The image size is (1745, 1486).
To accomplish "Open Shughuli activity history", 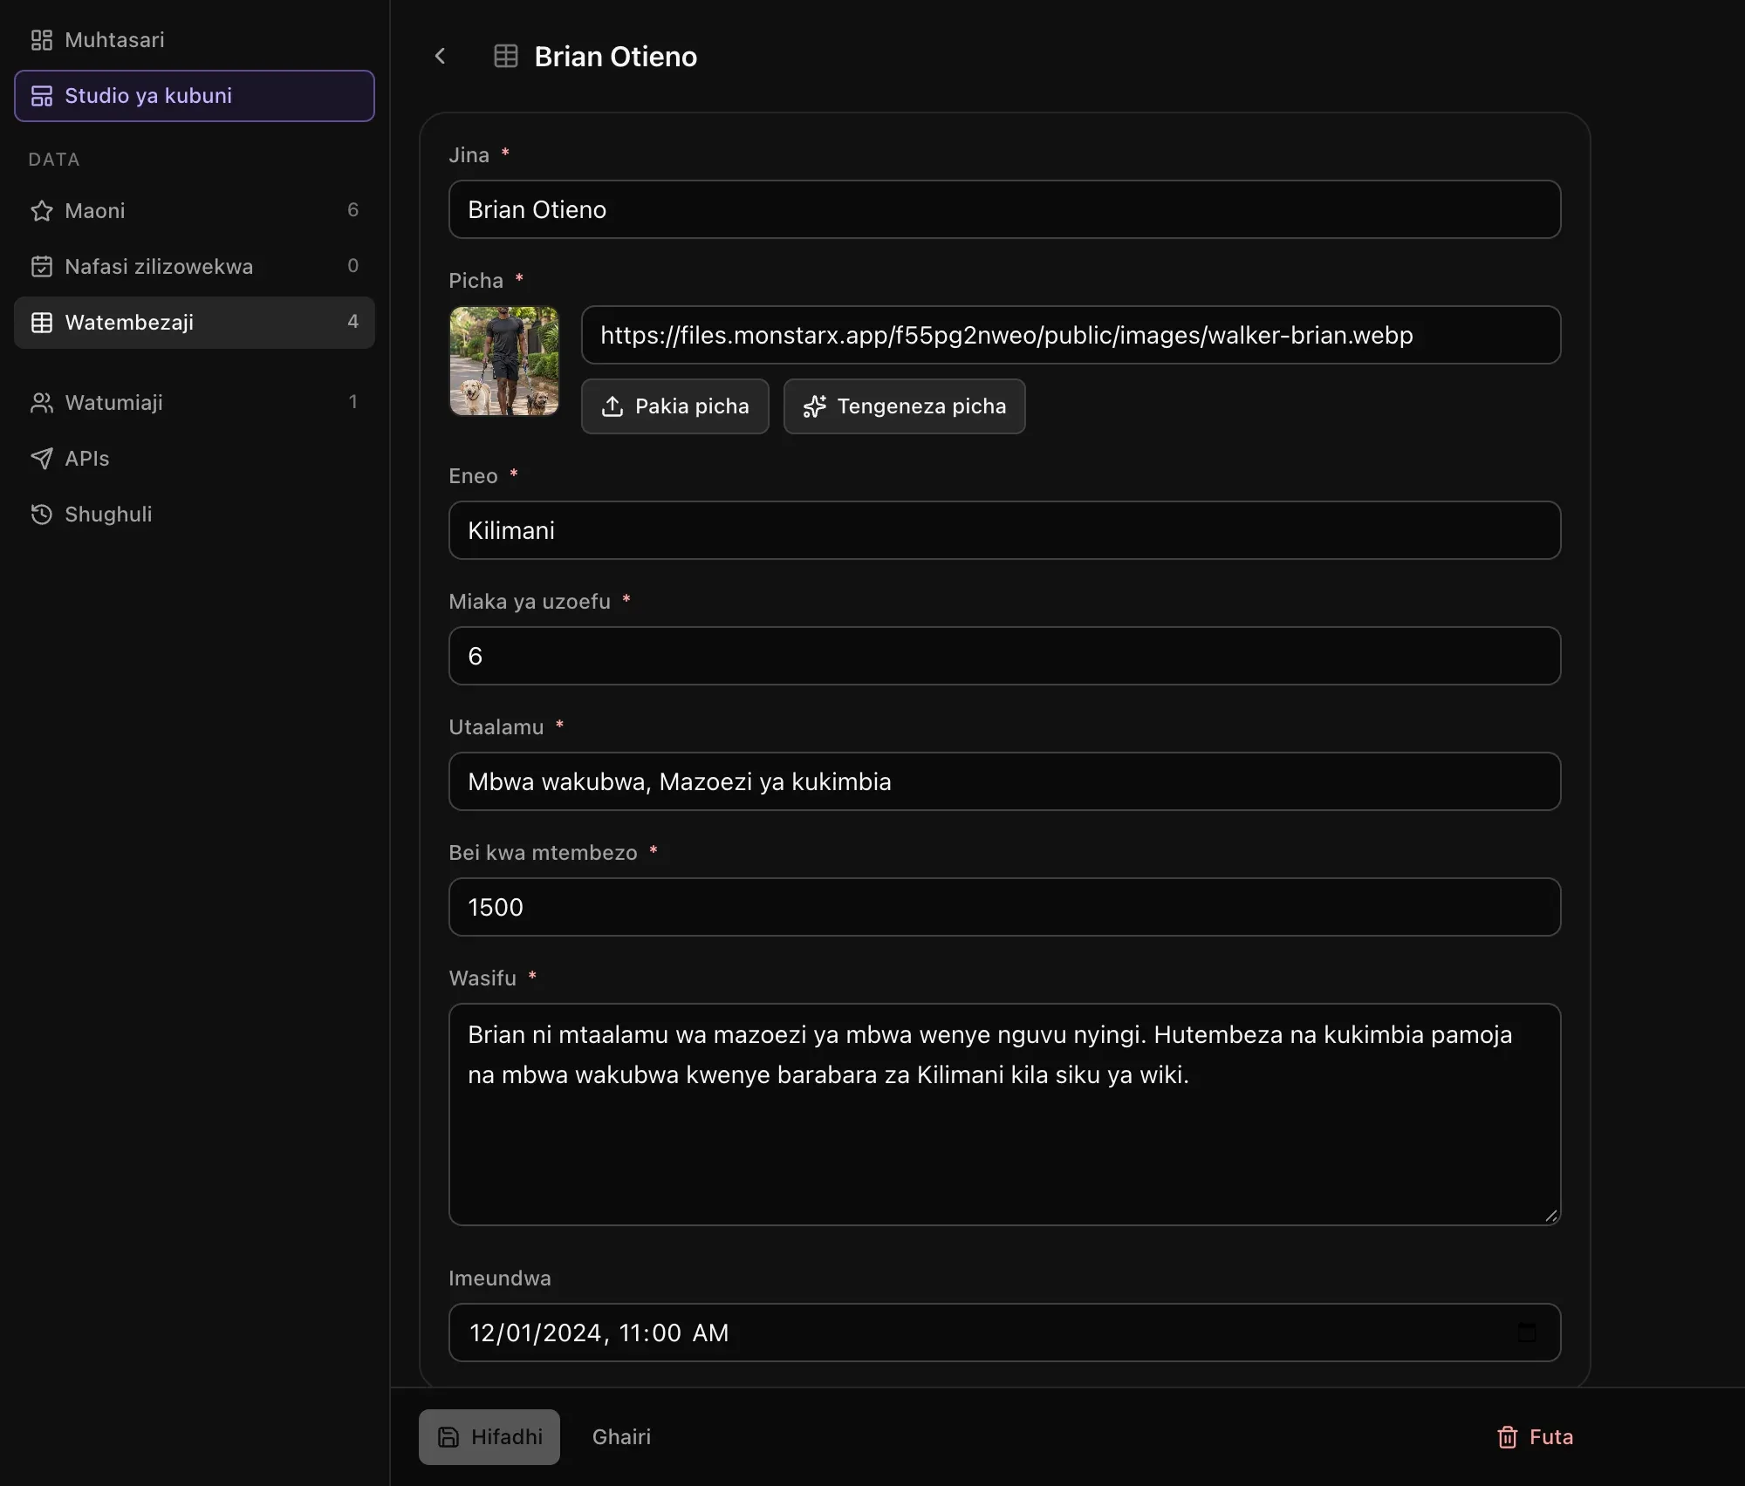I will coord(194,514).
